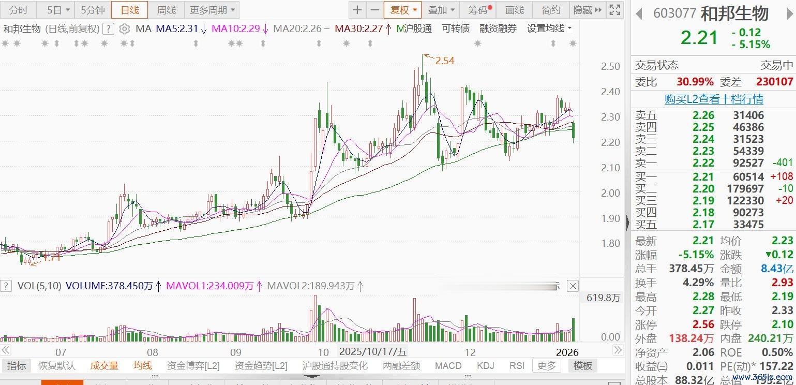Click the 购买L2查看十档行情 link

tap(714, 99)
